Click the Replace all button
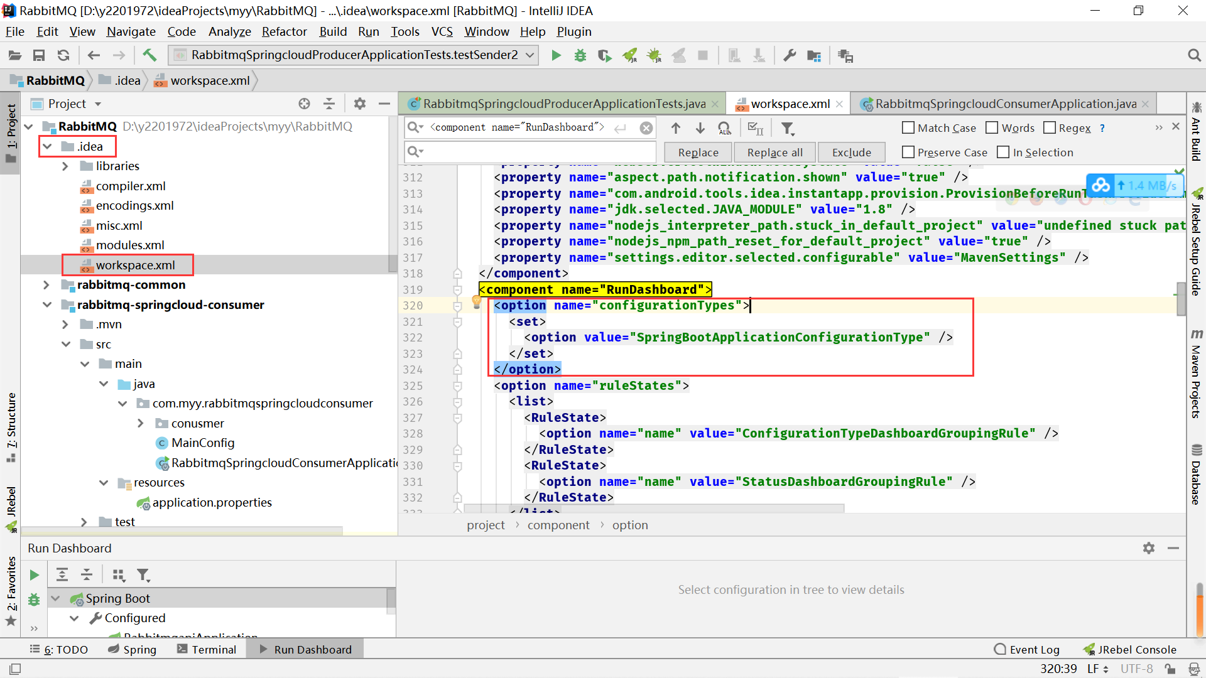 [x=774, y=152]
